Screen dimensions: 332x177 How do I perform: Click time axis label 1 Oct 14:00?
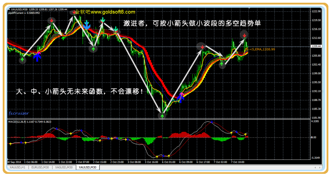48,162
